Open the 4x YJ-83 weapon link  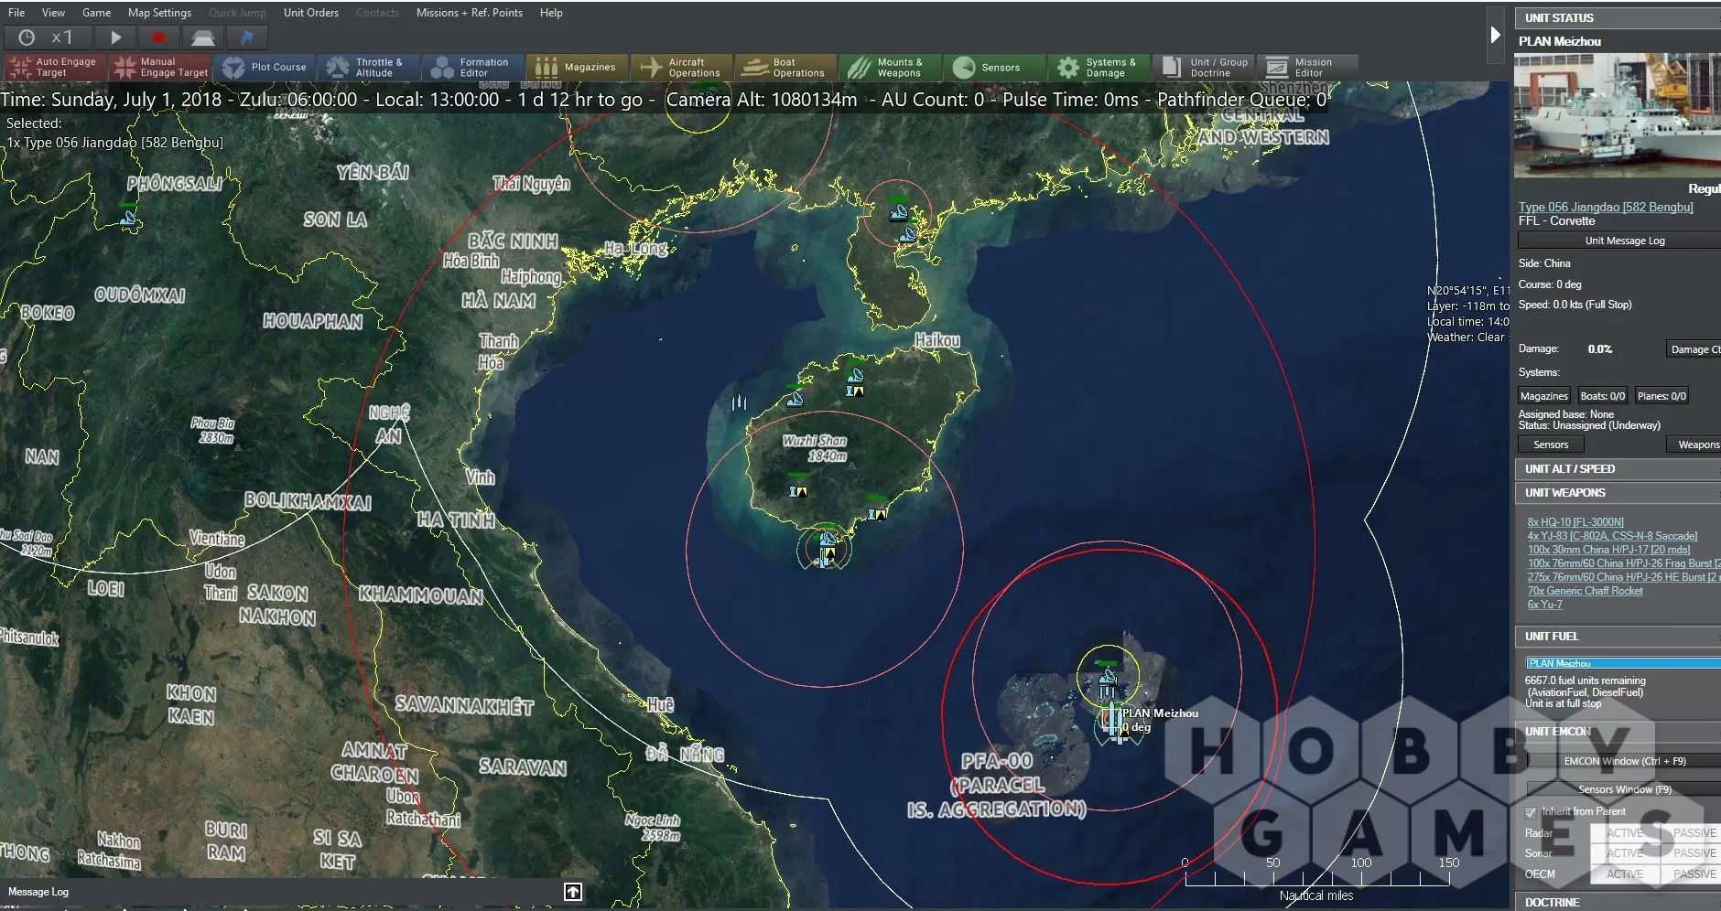click(1611, 536)
